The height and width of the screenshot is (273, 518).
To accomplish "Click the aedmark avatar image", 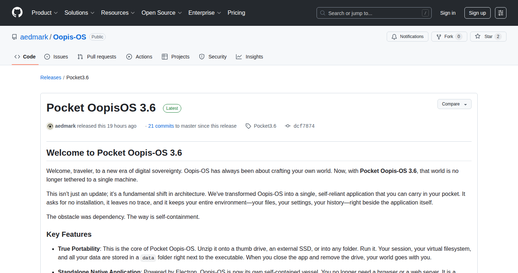I will click(x=50, y=126).
